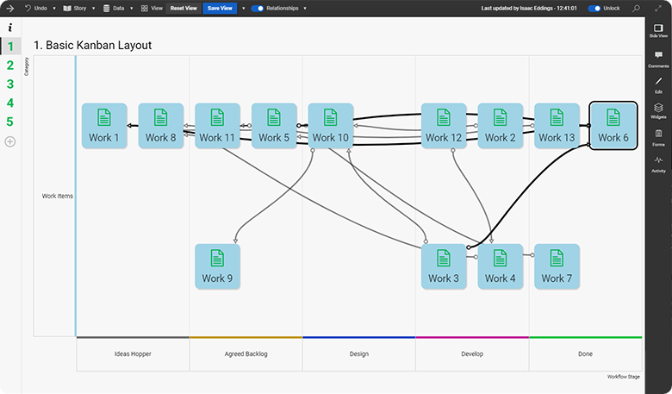Click the Reset View button
The height and width of the screenshot is (394, 672).
click(183, 8)
